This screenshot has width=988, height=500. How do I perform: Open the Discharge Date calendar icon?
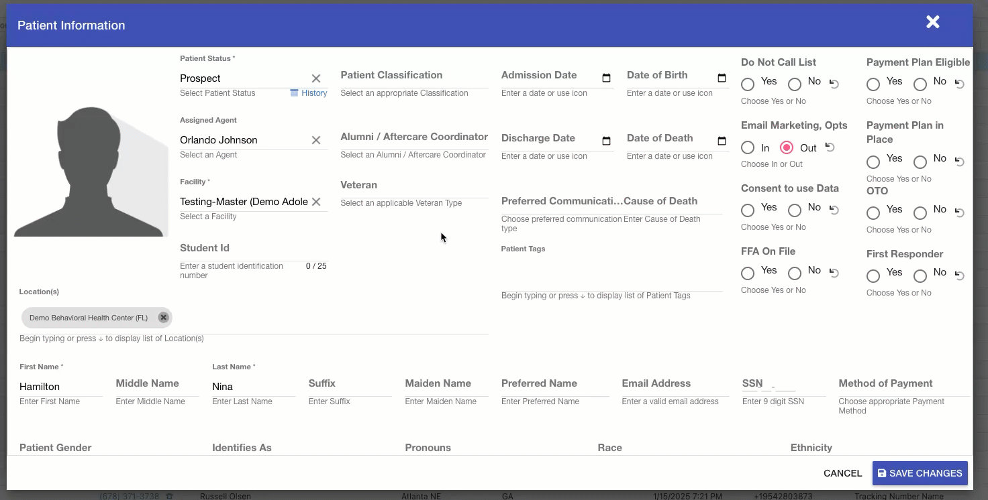[x=606, y=141]
